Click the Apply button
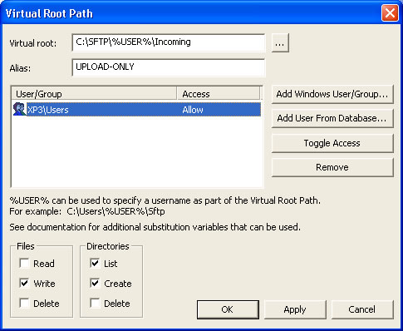Image resolution: width=403 pixels, height=331 pixels. [x=295, y=309]
